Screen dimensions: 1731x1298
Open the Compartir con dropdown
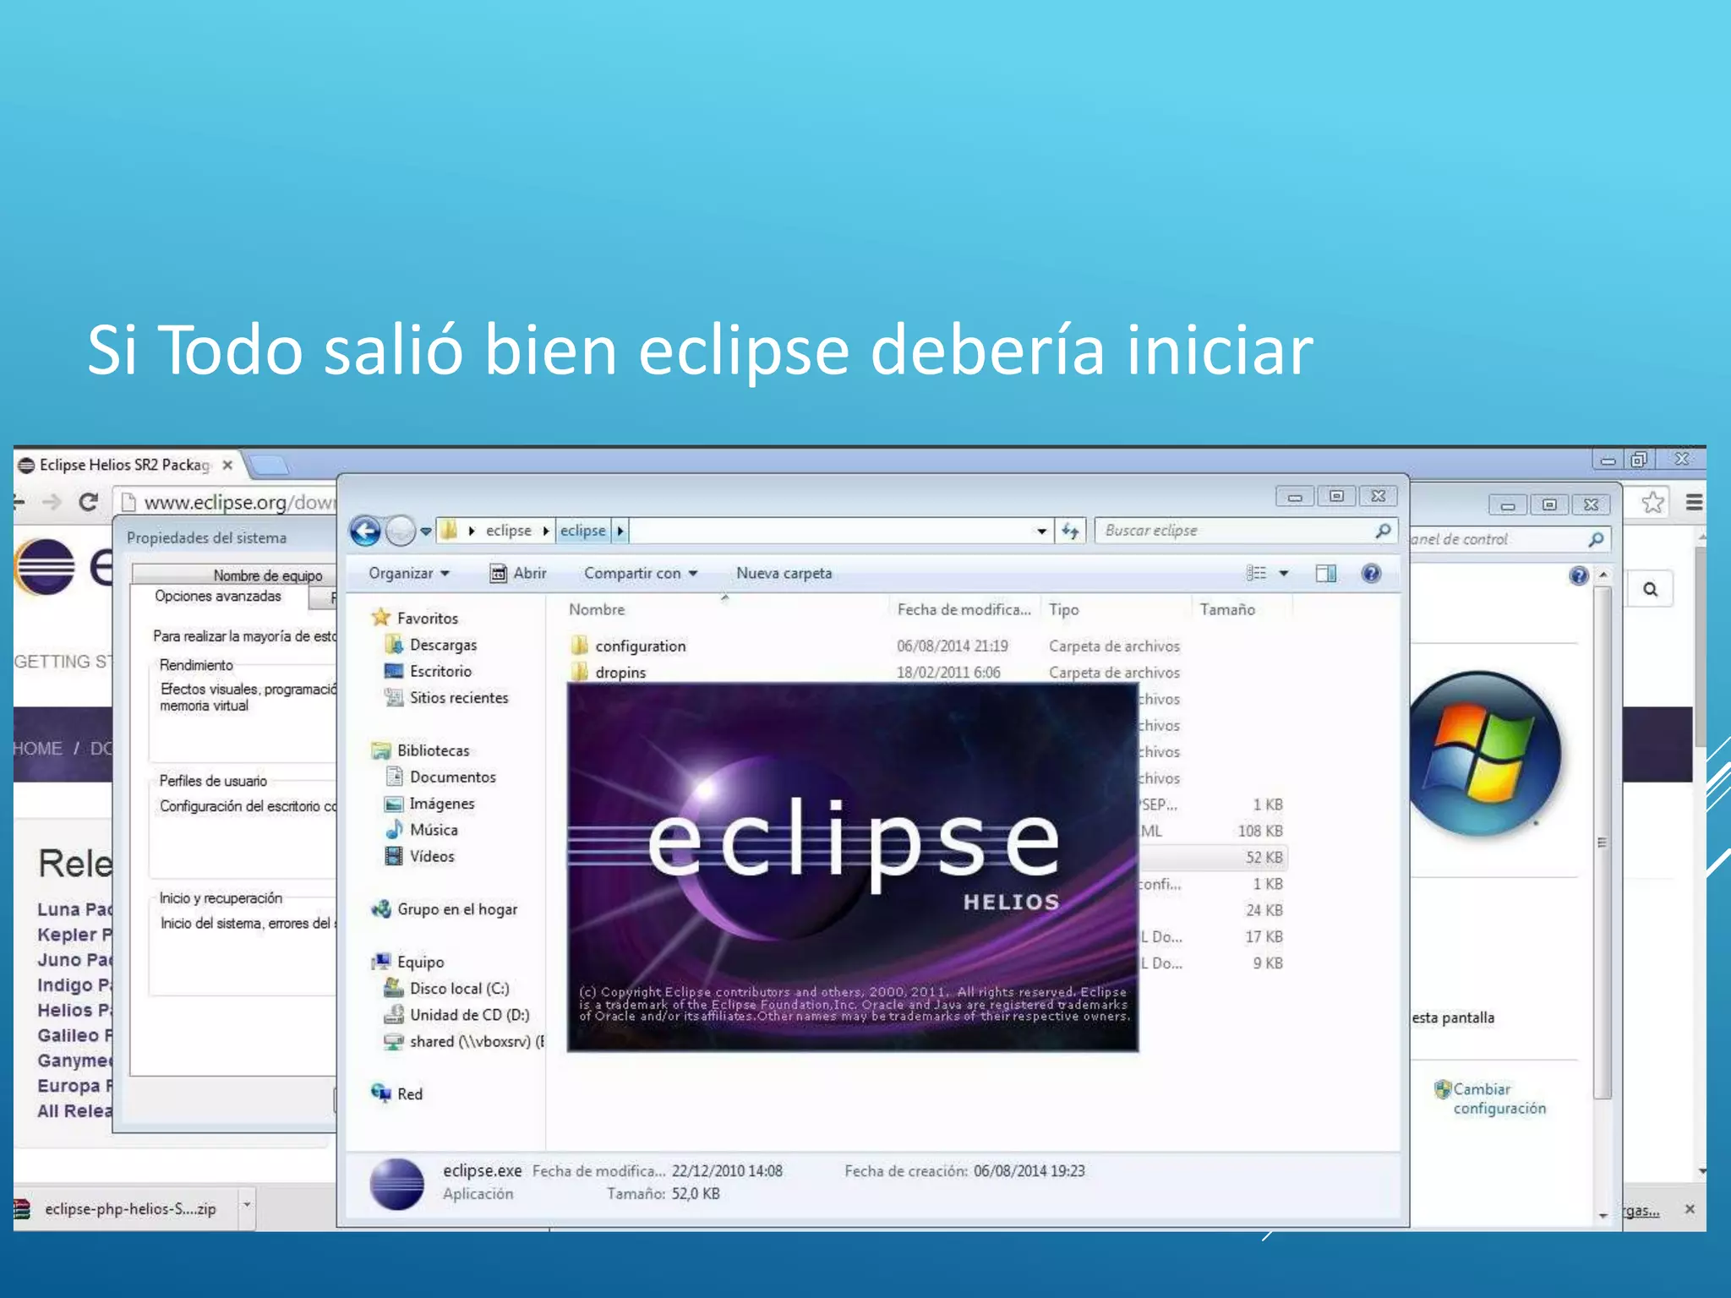tap(641, 573)
